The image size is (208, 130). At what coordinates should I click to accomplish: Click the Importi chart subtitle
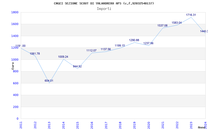pyautogui.click(x=104, y=9)
